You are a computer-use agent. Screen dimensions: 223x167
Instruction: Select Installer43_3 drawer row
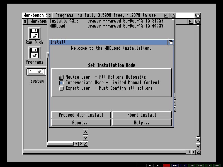(106, 21)
